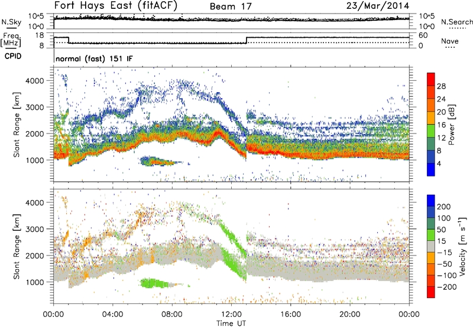Click the 'Time UT' axis label

(231, 323)
